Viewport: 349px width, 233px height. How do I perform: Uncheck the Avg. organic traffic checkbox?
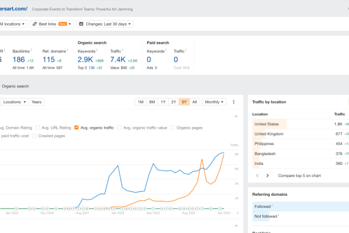[x=76, y=128]
